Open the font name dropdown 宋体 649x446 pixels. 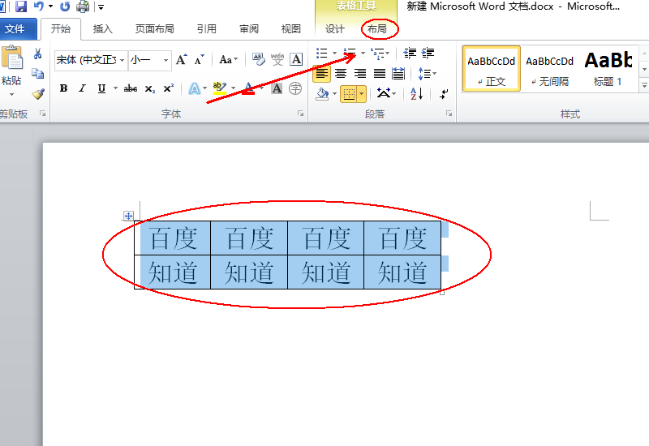click(122, 60)
